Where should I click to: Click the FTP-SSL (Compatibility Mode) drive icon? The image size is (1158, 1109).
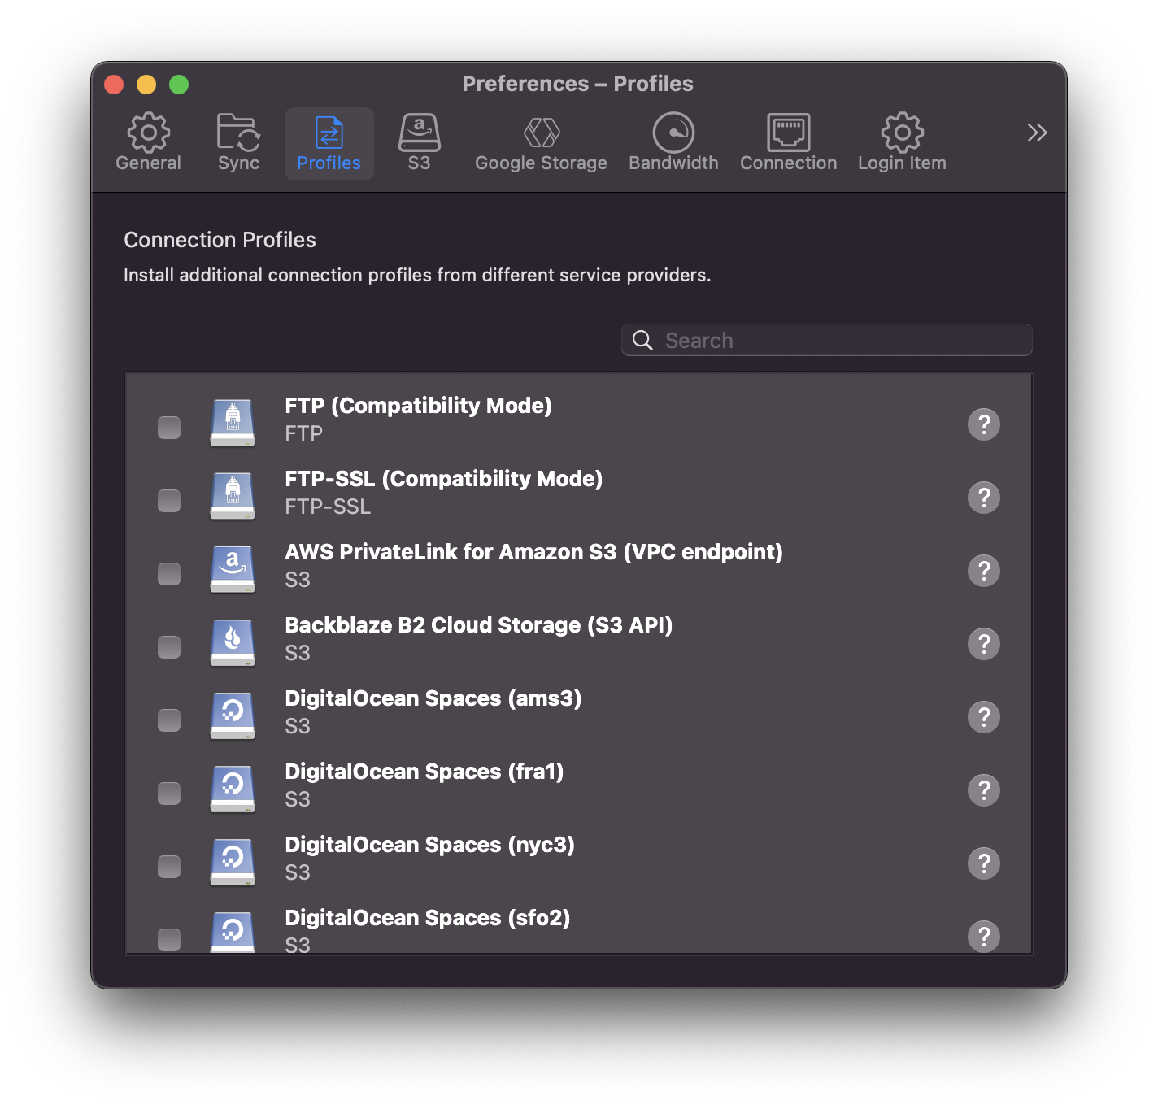(233, 496)
